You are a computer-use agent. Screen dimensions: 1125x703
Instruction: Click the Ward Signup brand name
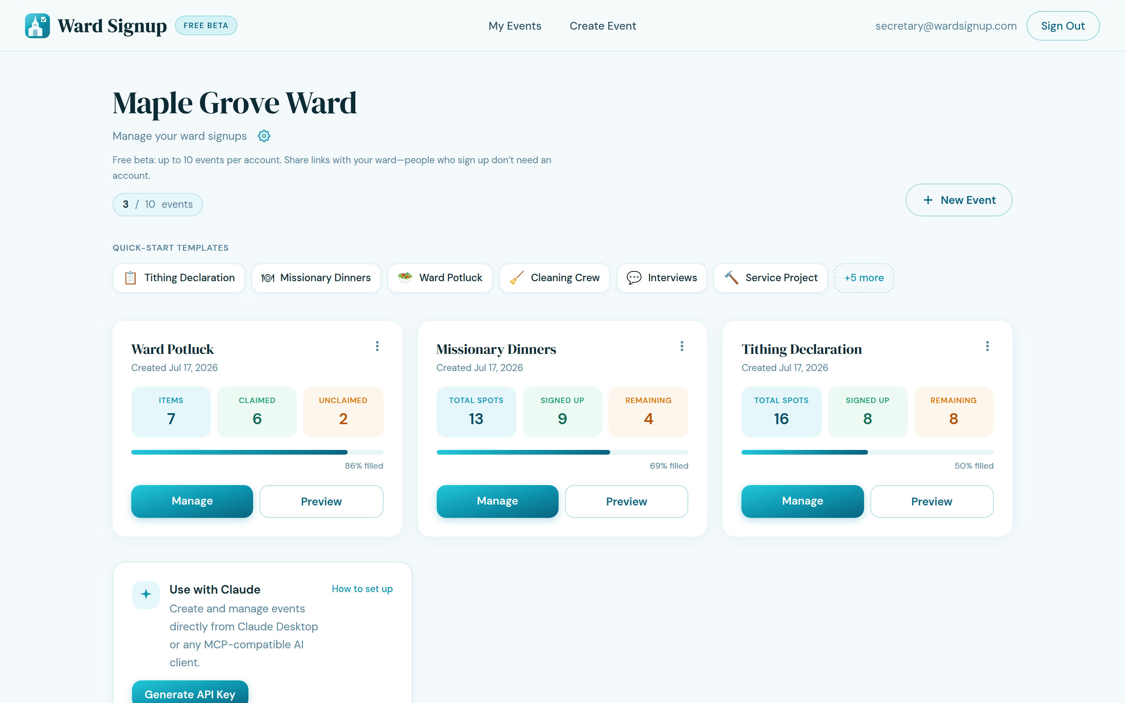112,26
